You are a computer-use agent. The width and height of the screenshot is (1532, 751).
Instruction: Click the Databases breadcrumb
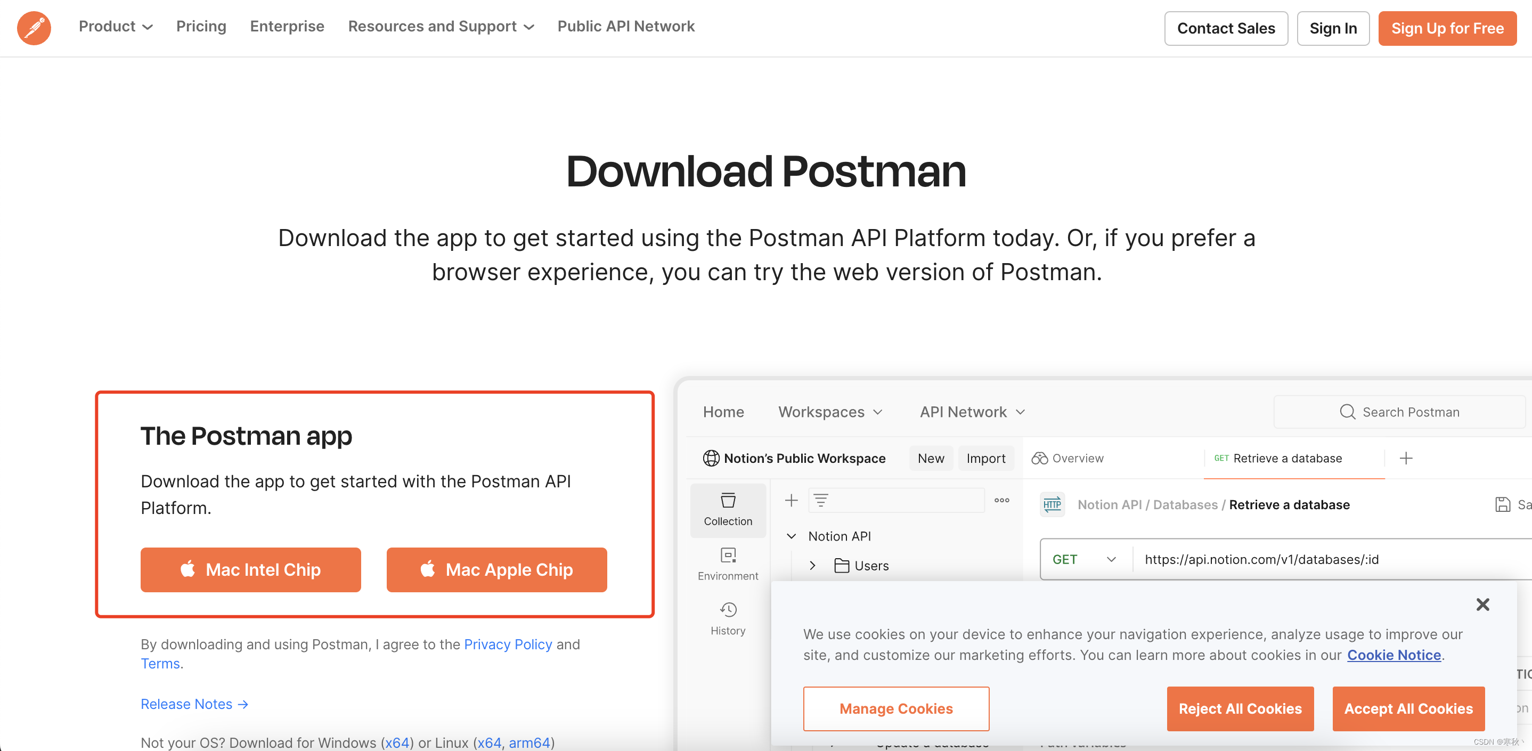pos(1185,504)
